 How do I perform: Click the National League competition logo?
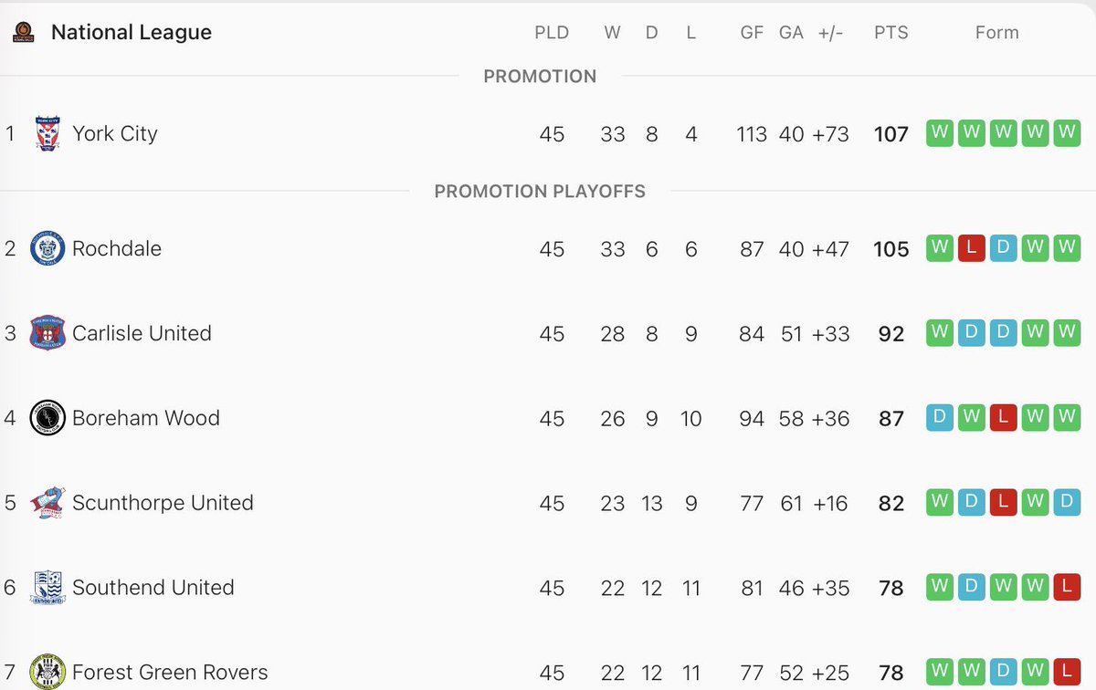[x=24, y=33]
